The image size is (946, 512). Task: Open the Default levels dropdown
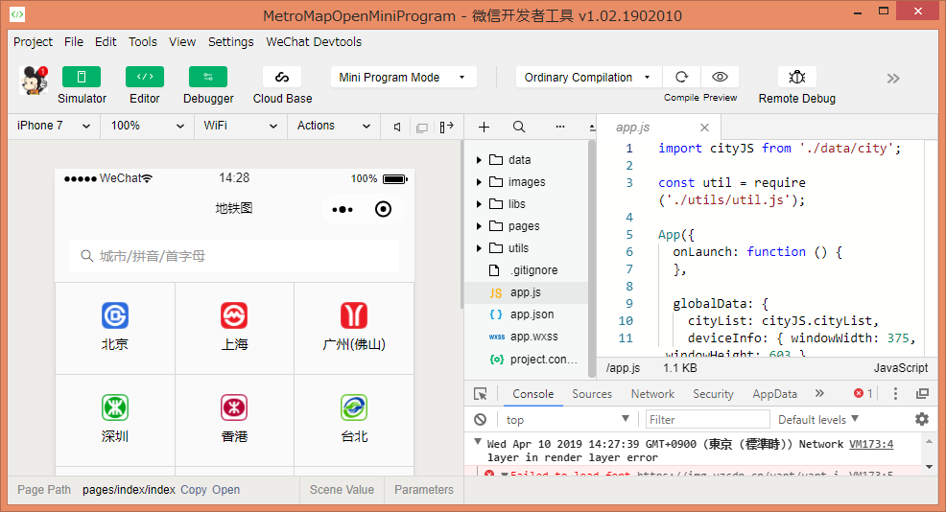[x=818, y=419]
